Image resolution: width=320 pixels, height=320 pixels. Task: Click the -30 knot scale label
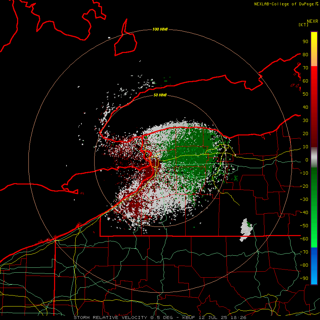304,199
